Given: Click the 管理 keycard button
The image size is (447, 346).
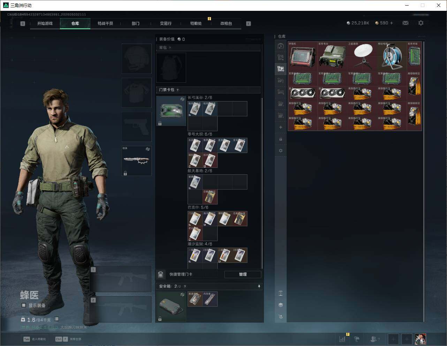Looking at the screenshot, I should click(243, 274).
